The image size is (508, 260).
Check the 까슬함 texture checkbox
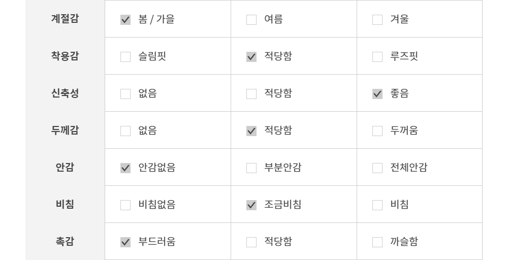click(377, 242)
